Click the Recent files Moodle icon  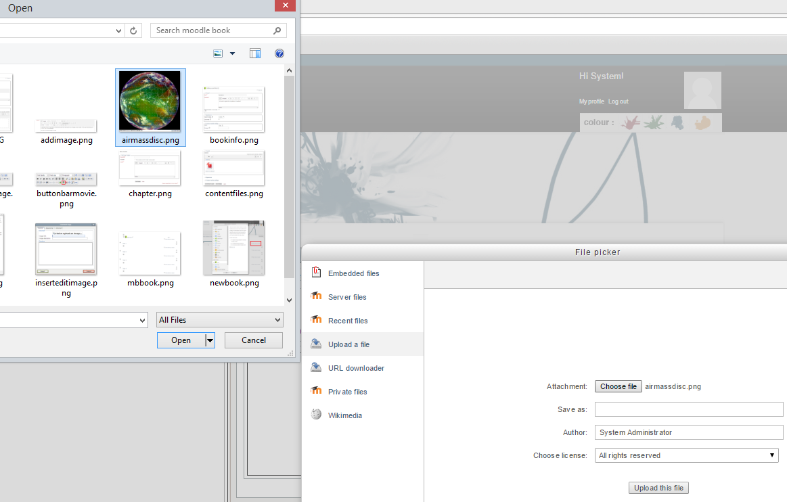click(316, 319)
